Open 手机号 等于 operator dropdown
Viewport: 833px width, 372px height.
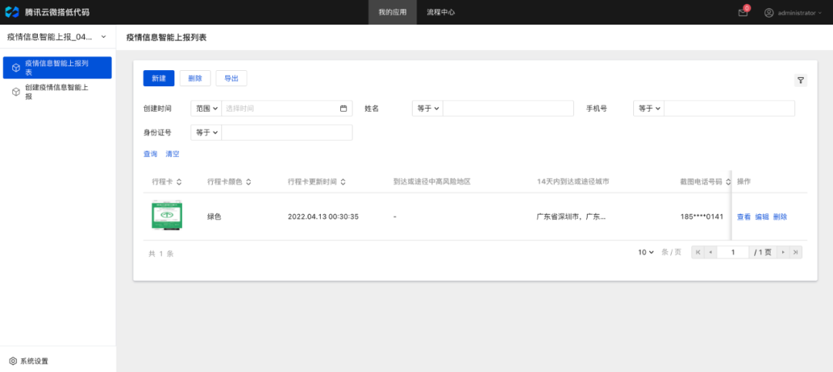point(649,109)
